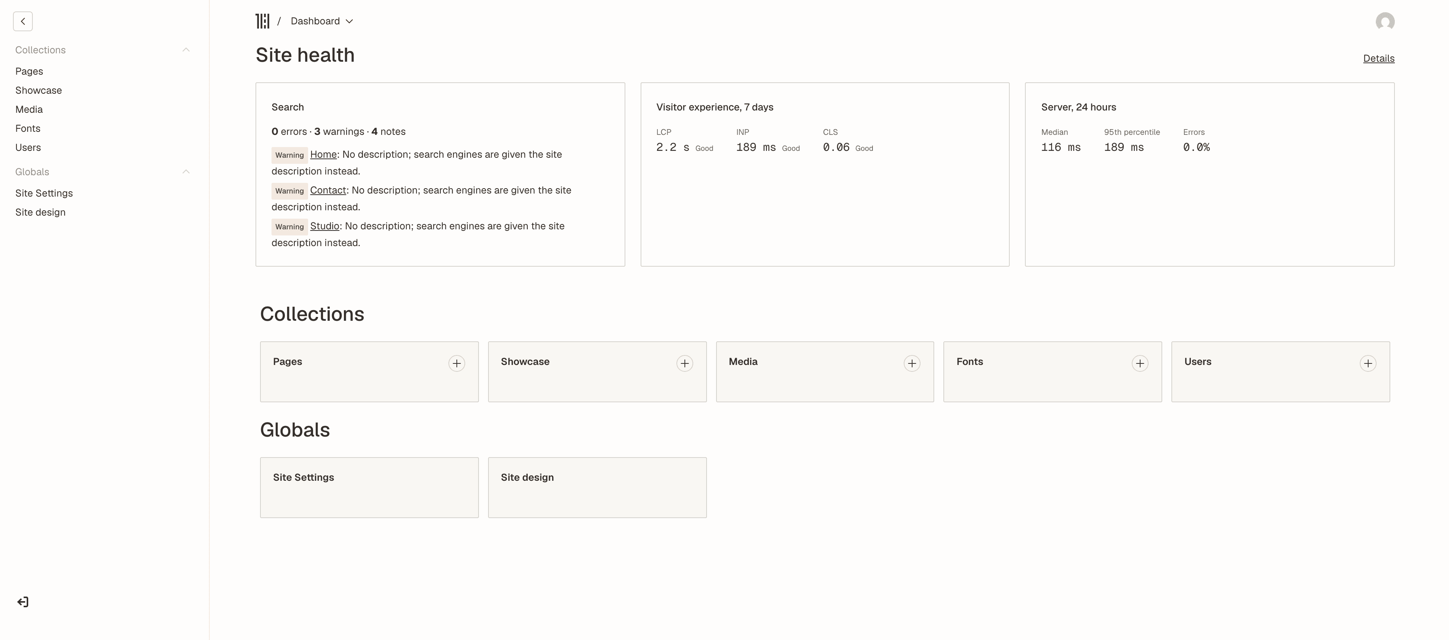Add new user via Users card plus
1449x640 pixels.
(1368, 363)
